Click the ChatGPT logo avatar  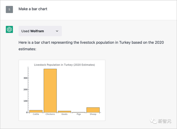pyautogui.click(x=9, y=29)
